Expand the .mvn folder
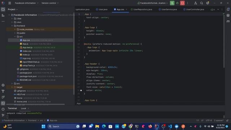This screenshot has height=130, width=231. point(12,22)
